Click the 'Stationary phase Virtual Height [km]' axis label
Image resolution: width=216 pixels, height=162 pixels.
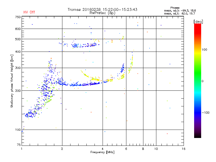click(12, 81)
